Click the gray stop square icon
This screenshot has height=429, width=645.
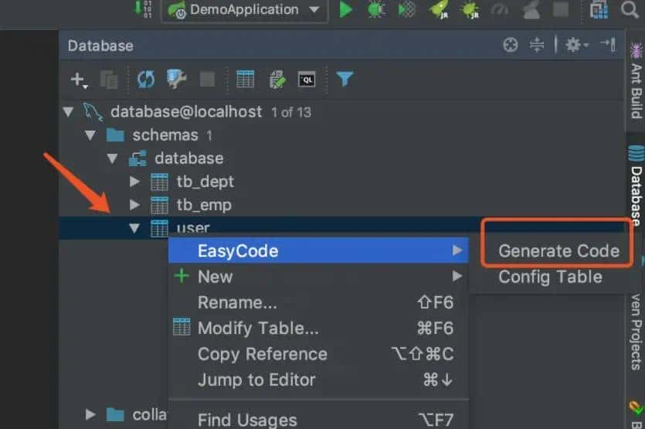(207, 79)
